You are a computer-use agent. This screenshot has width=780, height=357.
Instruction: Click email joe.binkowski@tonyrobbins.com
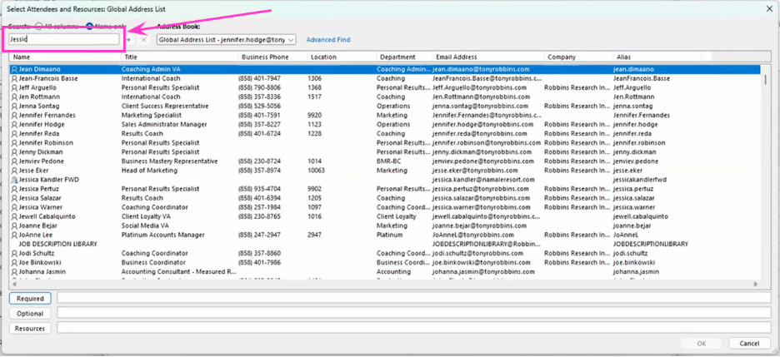pos(482,262)
